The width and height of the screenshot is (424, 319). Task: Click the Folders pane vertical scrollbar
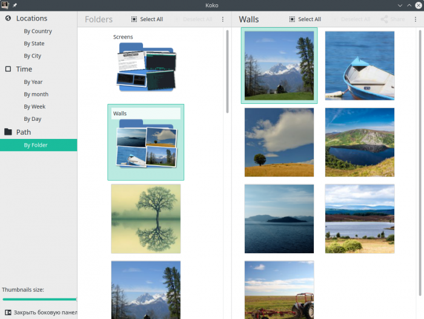(228, 71)
